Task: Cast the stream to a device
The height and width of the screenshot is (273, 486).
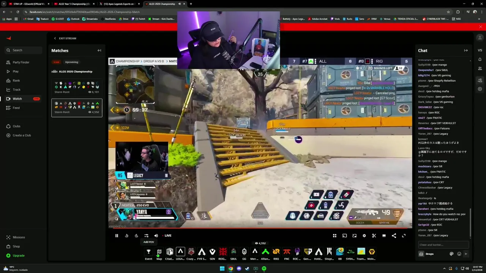Action: [x=344, y=235]
